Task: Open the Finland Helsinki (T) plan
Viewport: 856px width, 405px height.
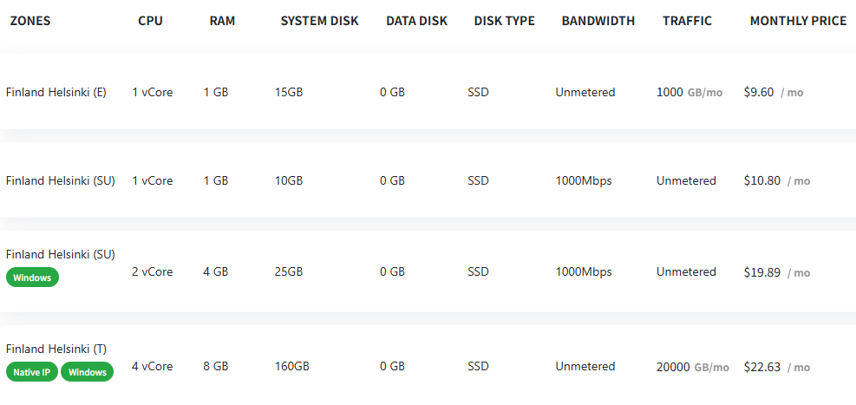Action: [x=56, y=349]
